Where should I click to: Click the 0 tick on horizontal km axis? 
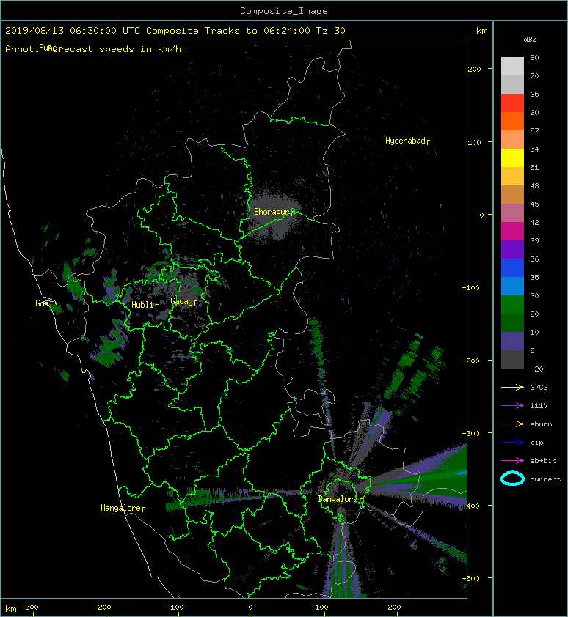(x=250, y=607)
